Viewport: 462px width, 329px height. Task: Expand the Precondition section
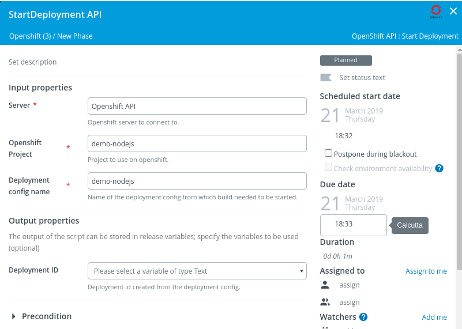click(x=14, y=316)
